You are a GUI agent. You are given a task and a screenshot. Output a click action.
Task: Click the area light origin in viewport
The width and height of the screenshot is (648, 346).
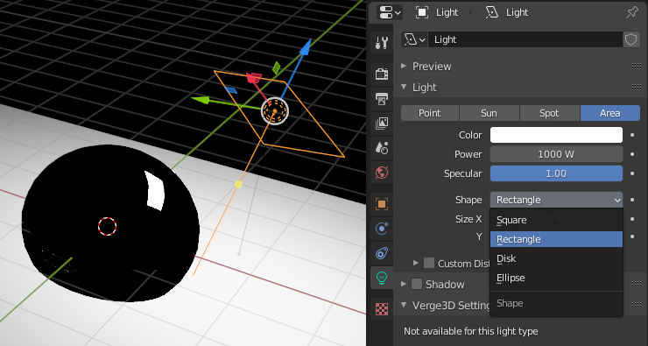tap(275, 110)
